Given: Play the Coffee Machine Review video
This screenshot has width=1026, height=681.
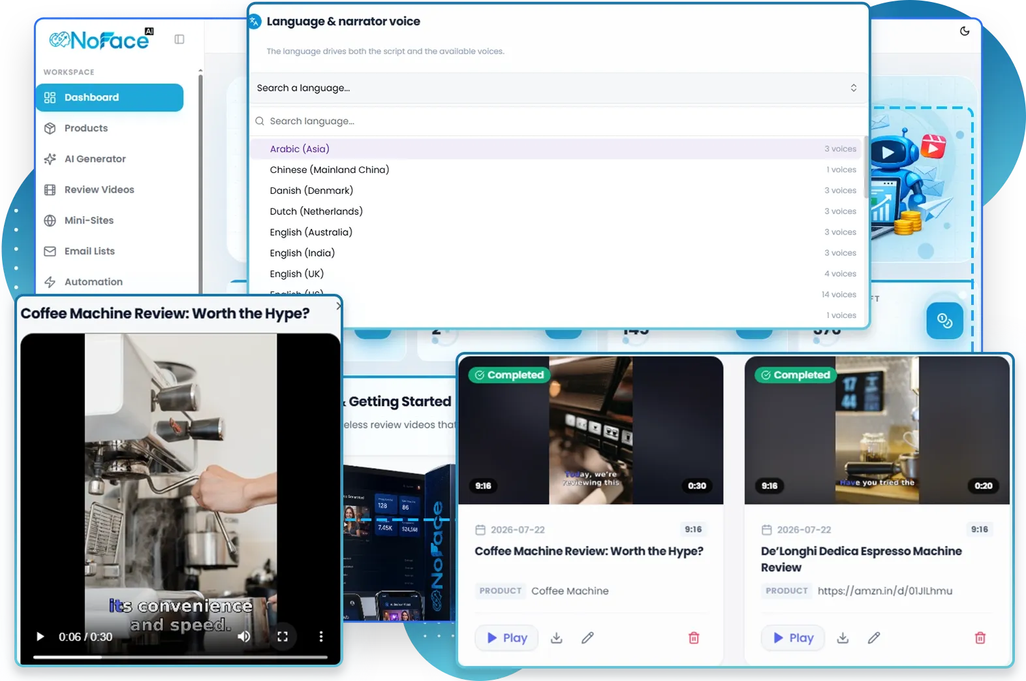Looking at the screenshot, I should coord(506,638).
